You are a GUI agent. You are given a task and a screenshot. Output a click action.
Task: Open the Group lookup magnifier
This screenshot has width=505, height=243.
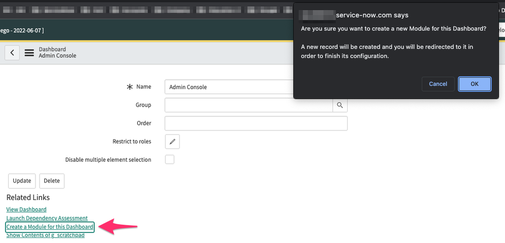[x=340, y=105]
